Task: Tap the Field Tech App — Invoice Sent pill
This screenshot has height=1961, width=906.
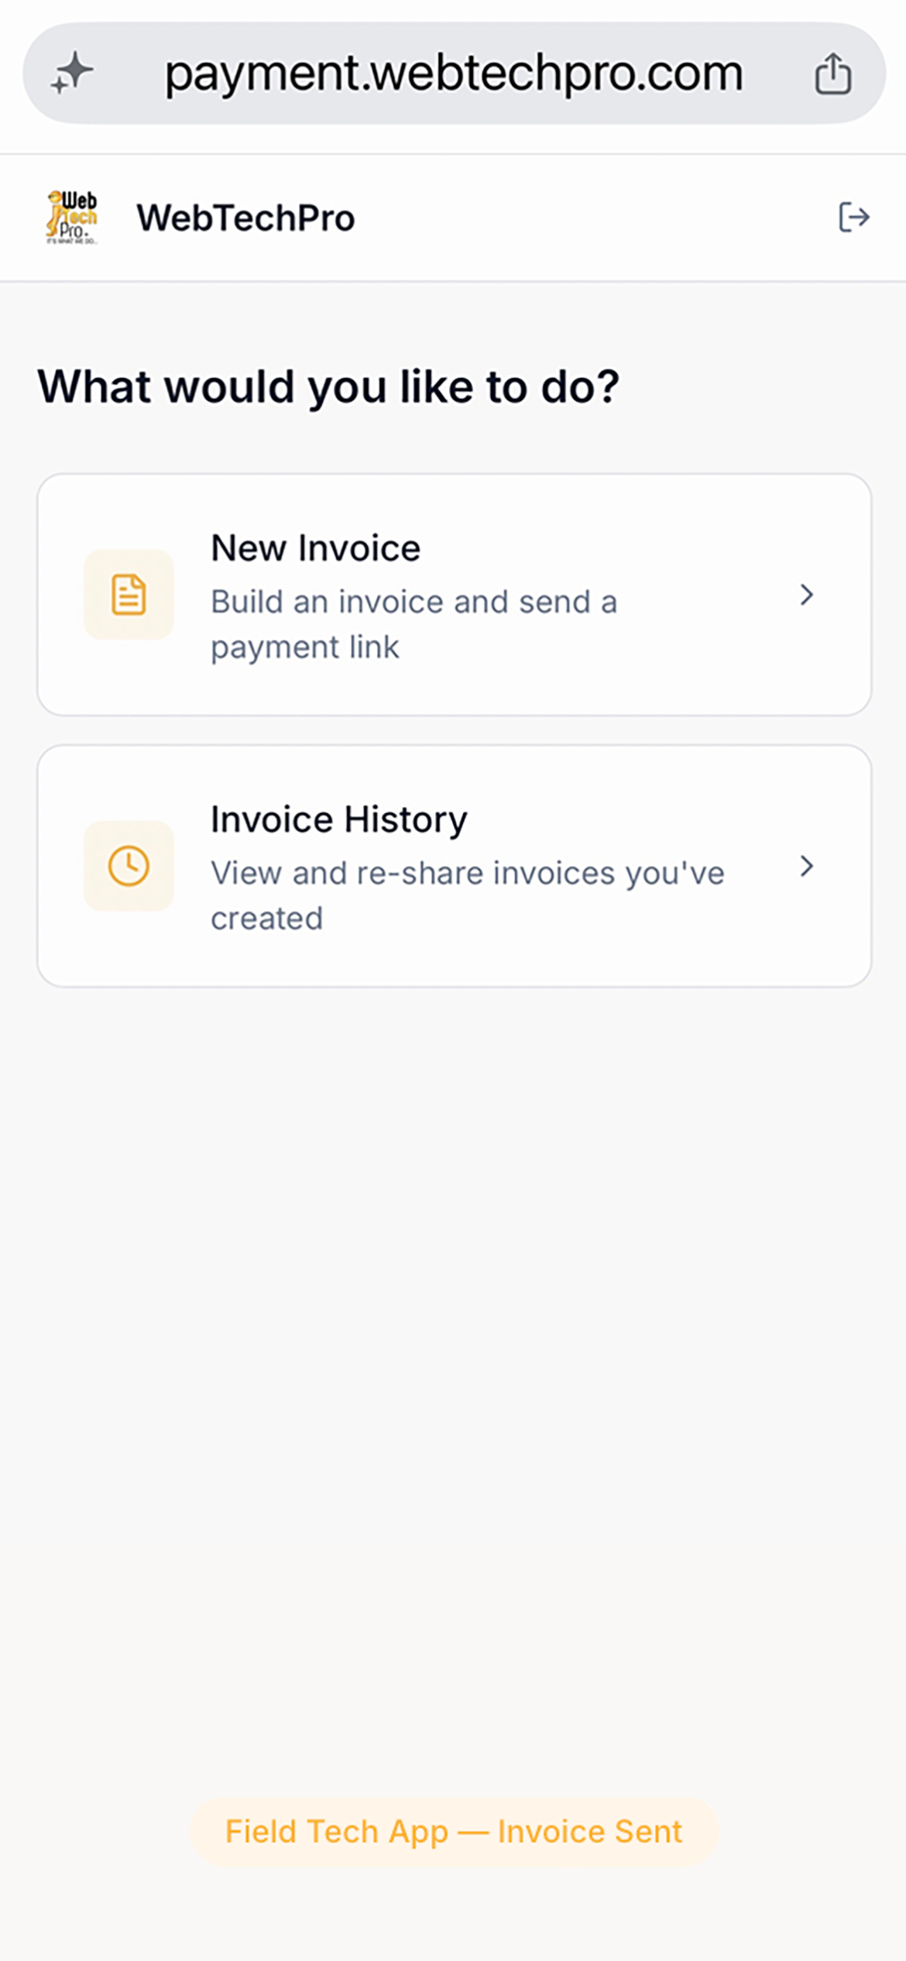Action: point(454,1832)
